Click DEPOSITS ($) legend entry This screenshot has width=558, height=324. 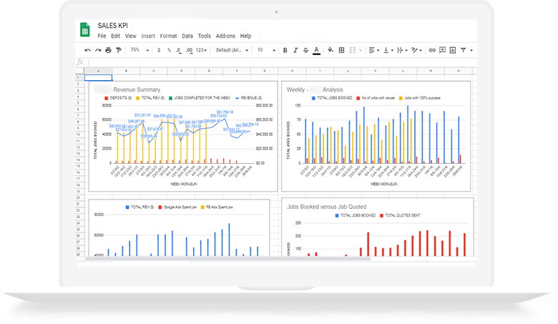click(x=118, y=98)
